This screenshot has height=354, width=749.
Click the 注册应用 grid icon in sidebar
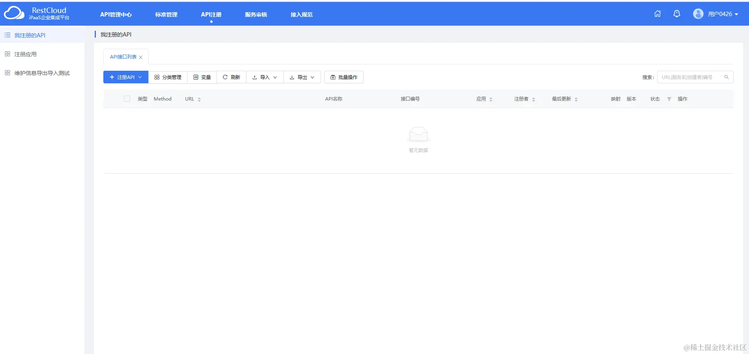click(7, 54)
